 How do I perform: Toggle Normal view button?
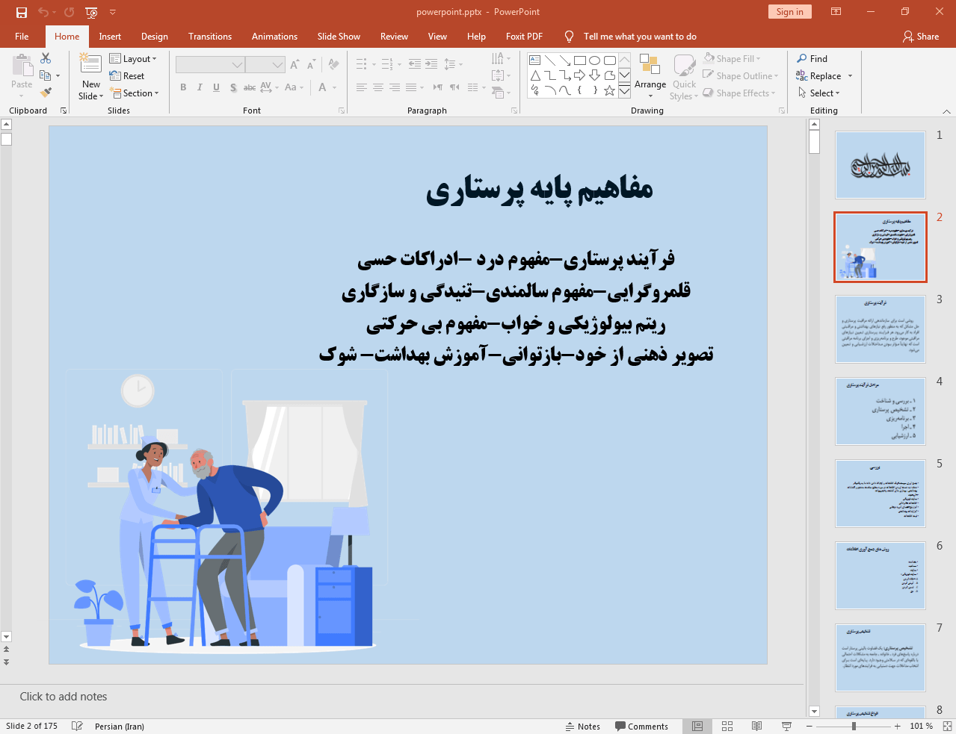coord(697,726)
